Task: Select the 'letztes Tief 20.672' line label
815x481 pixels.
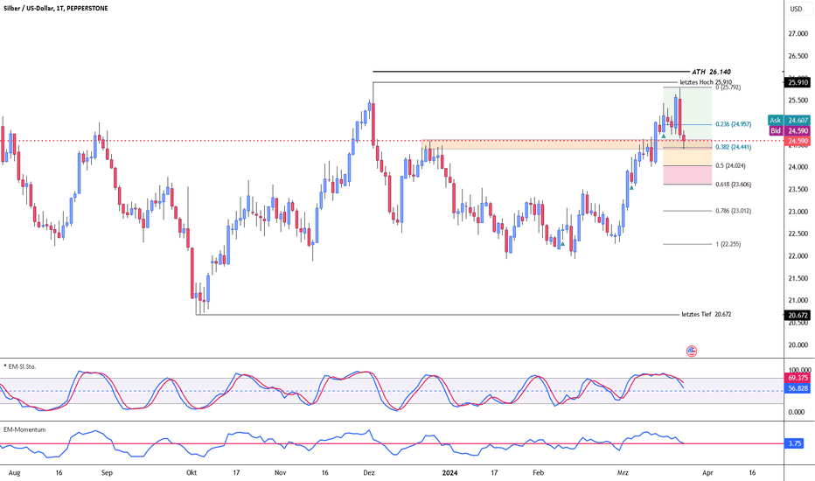Action: (x=705, y=314)
